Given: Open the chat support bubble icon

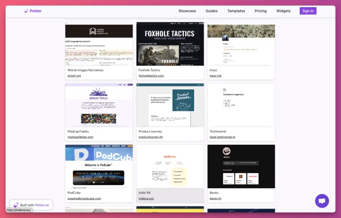Looking at the screenshot, I should tap(322, 201).
